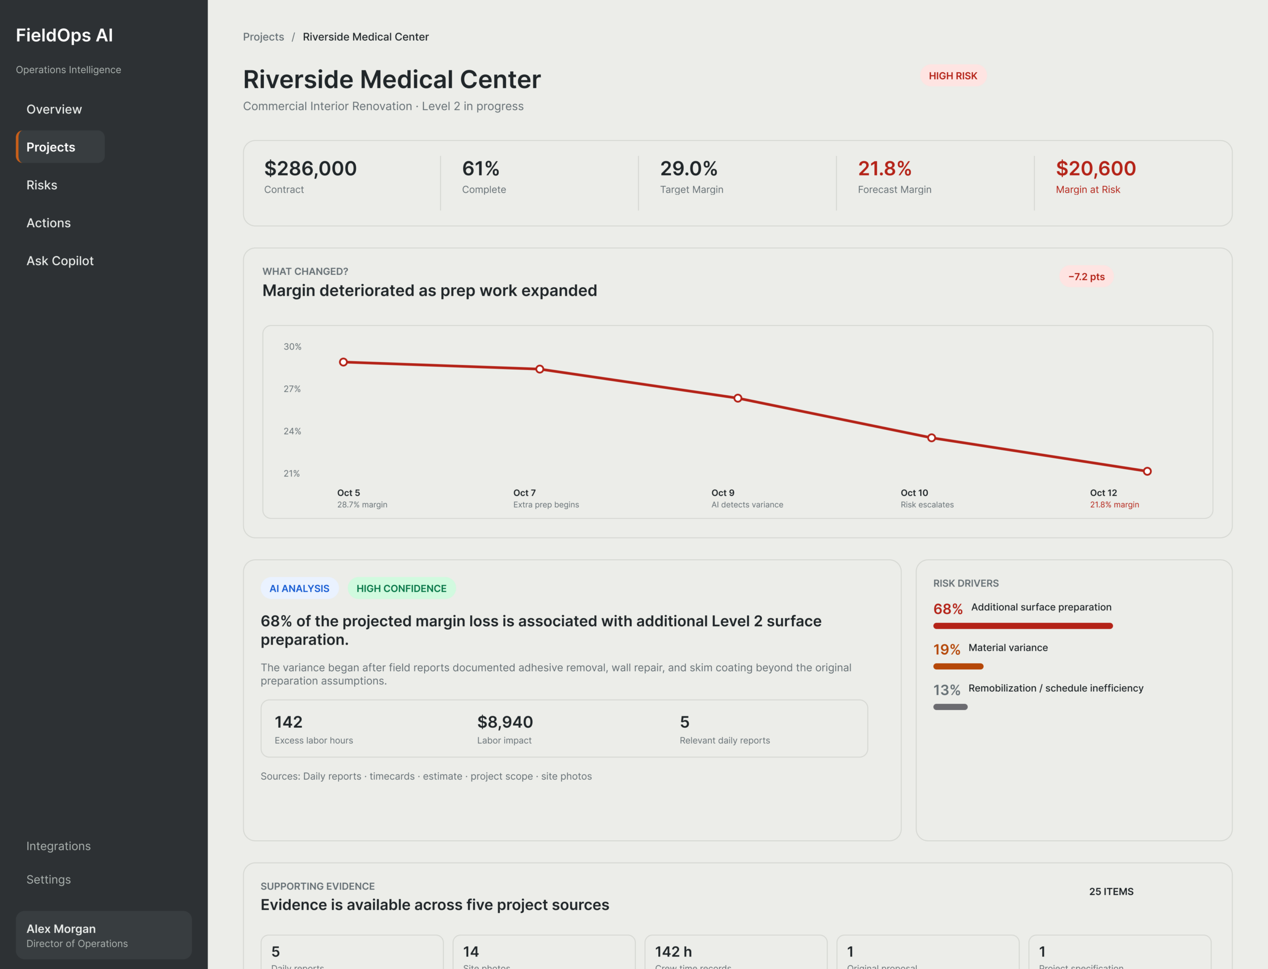
Task: Select the Oct 5 chart data point
Action: [x=343, y=362]
